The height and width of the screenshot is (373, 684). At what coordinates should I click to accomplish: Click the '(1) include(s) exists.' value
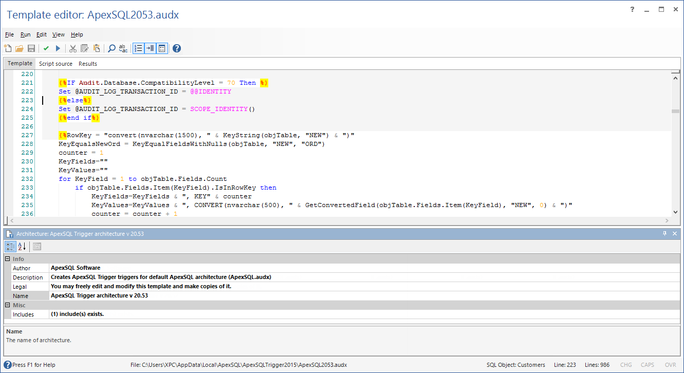[77, 314]
